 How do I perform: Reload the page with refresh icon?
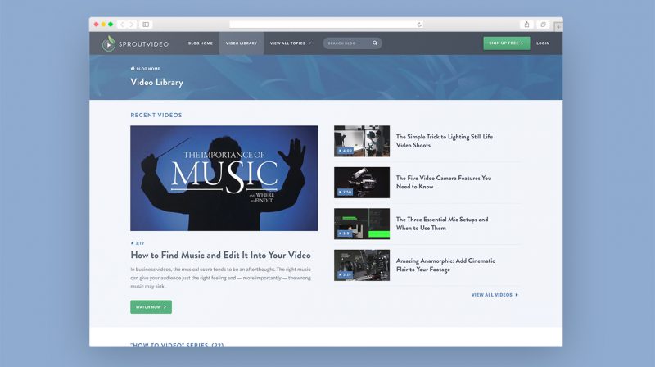[x=419, y=25]
